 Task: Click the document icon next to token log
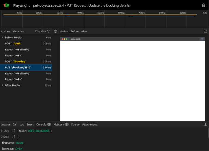click(x=14, y=131)
